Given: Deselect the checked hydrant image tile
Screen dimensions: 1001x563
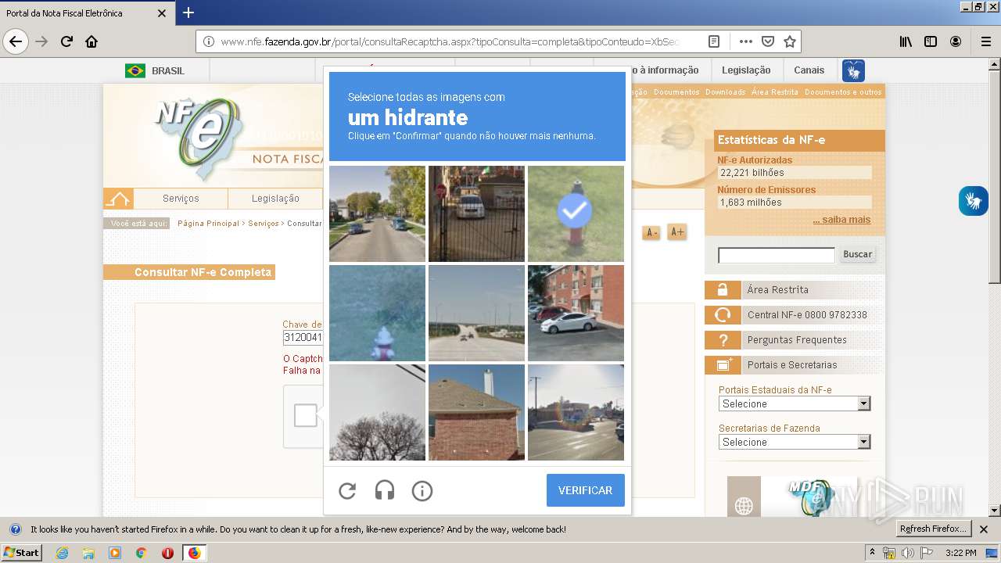Looking at the screenshot, I should [576, 213].
